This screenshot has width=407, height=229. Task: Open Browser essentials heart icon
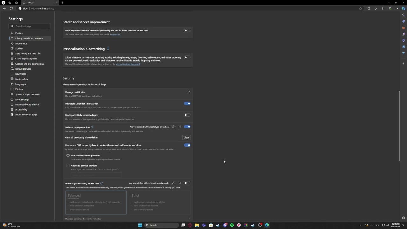coord(390,8)
